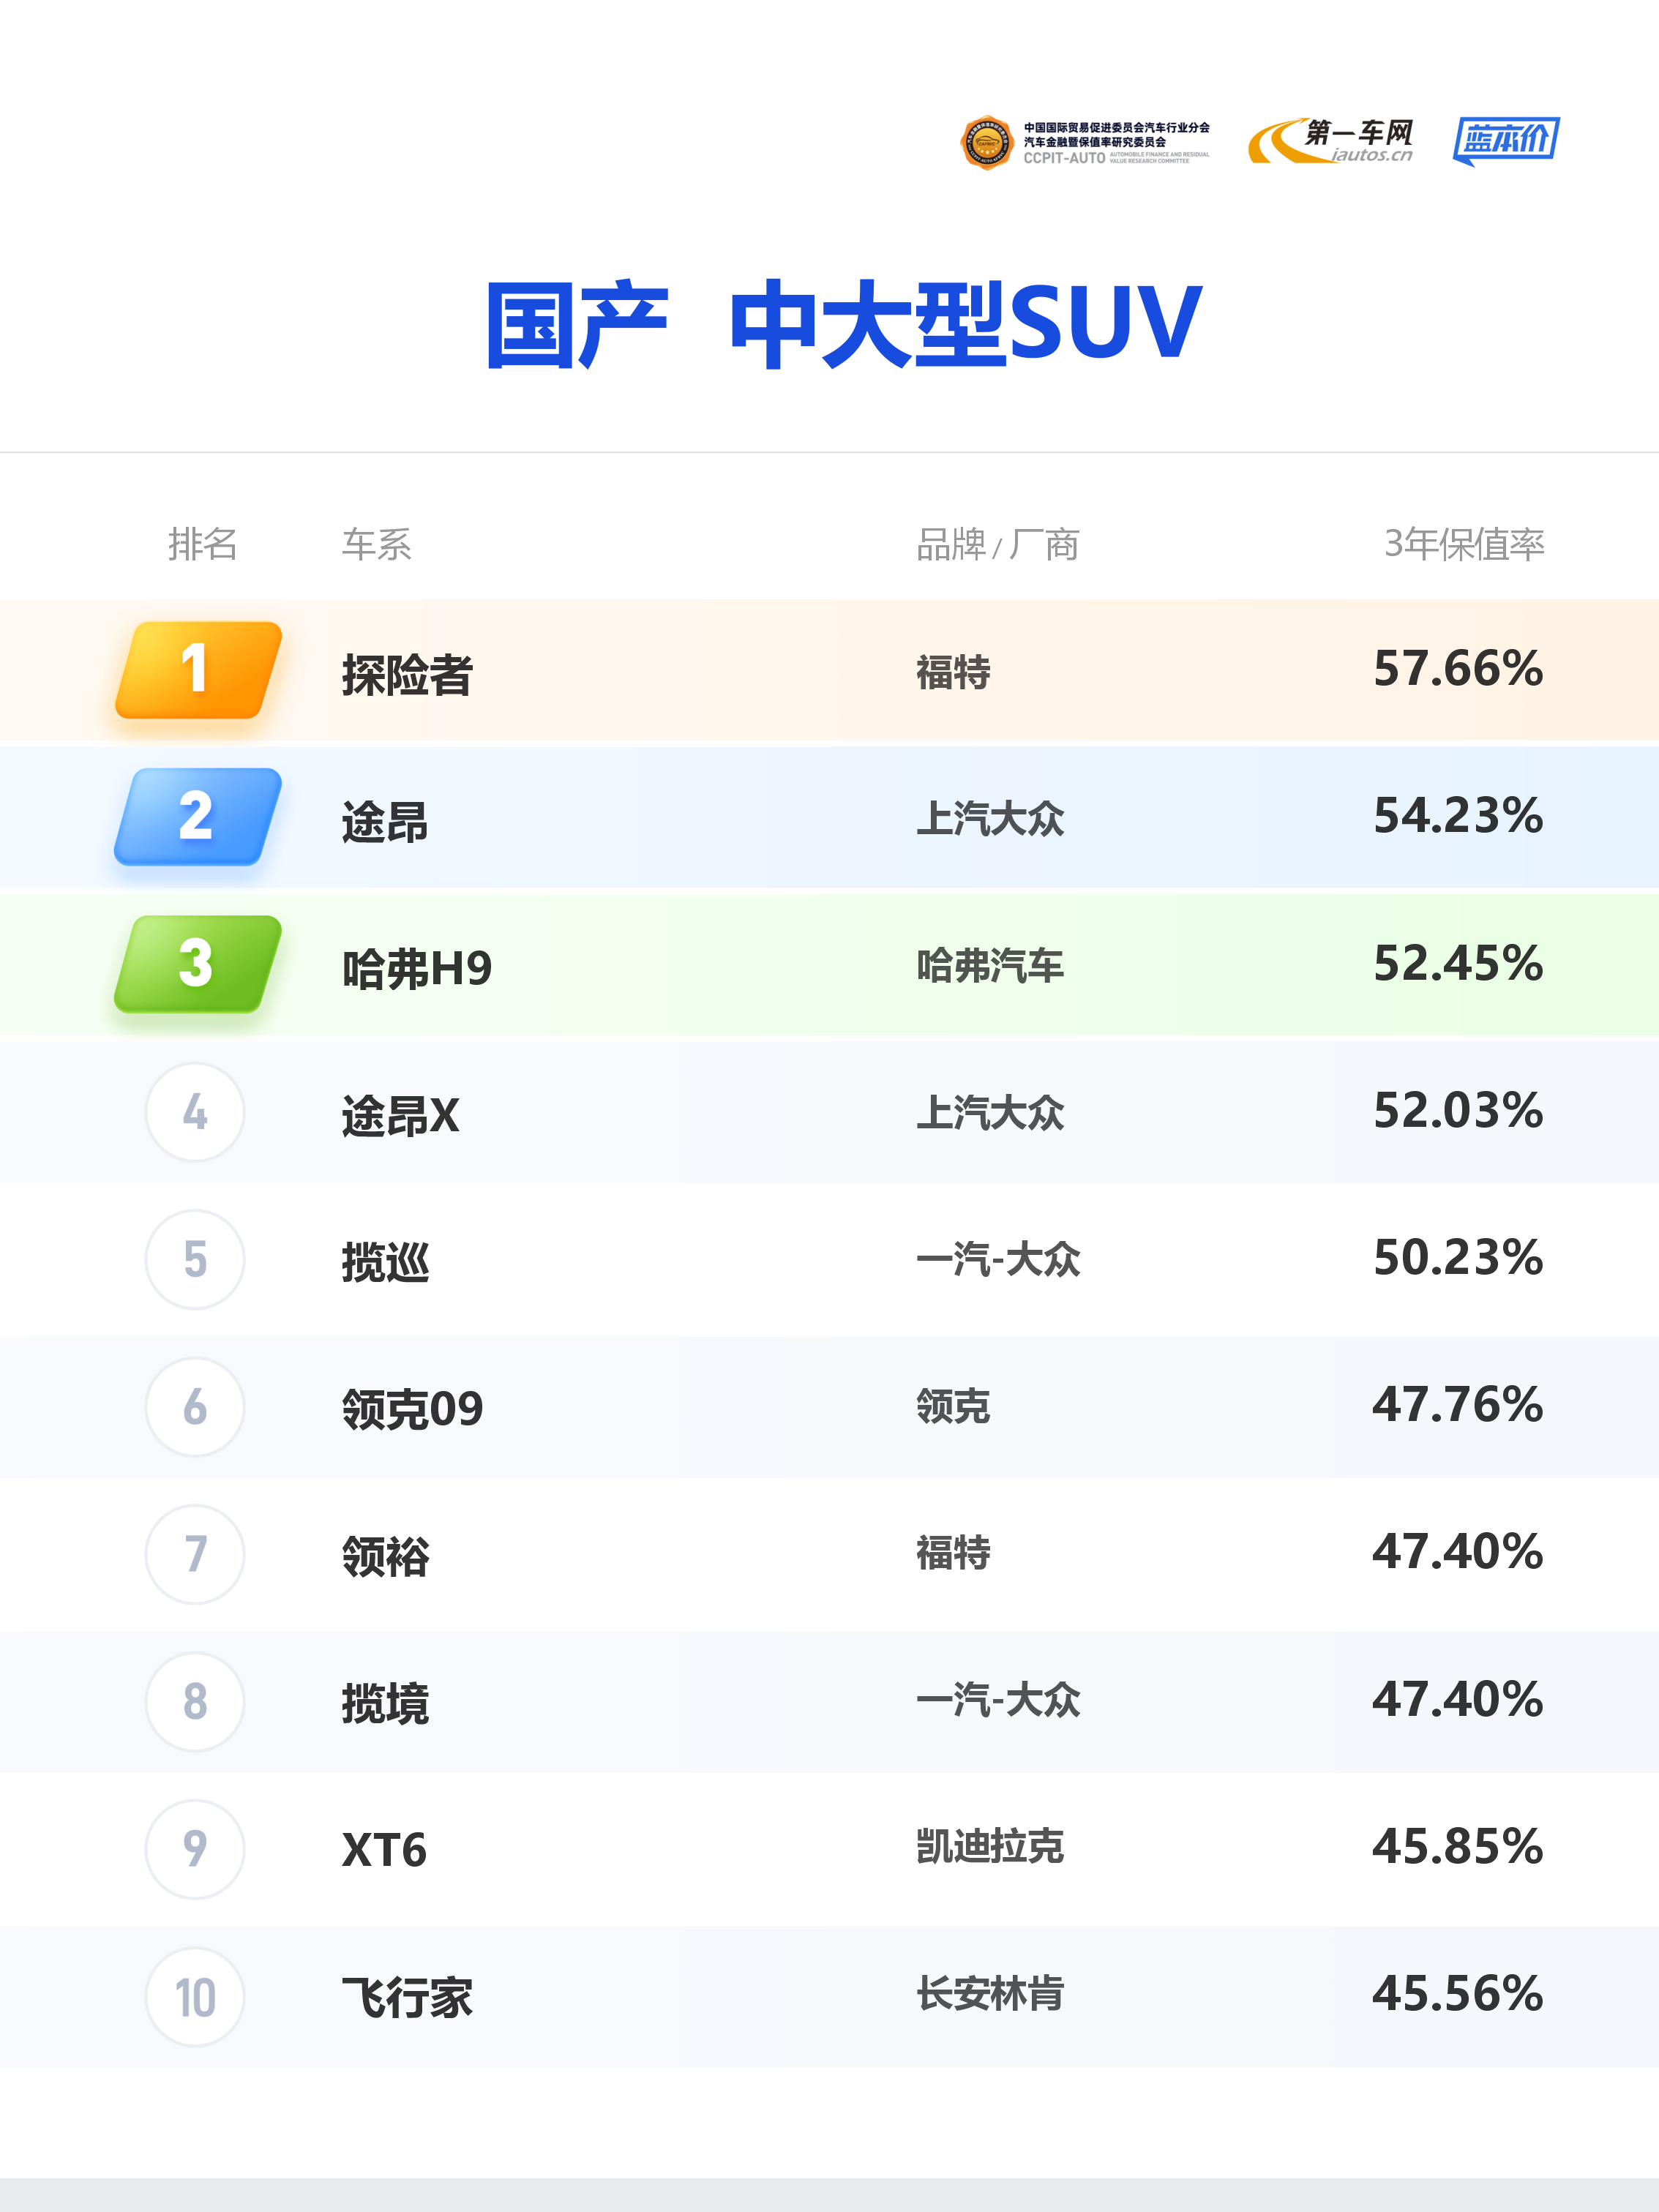Click the CCPIT-AUTO round emblem logo
The height and width of the screenshot is (2212, 1659).
(x=986, y=143)
